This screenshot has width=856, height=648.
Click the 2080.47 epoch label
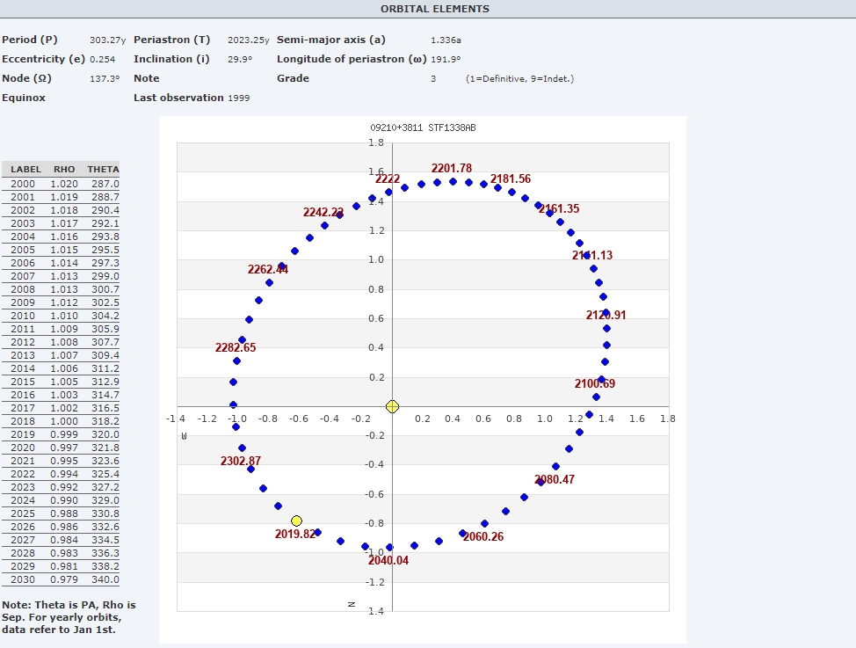(555, 480)
